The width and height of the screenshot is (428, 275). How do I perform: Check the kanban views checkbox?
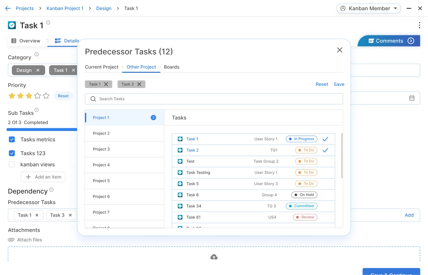coord(12,165)
